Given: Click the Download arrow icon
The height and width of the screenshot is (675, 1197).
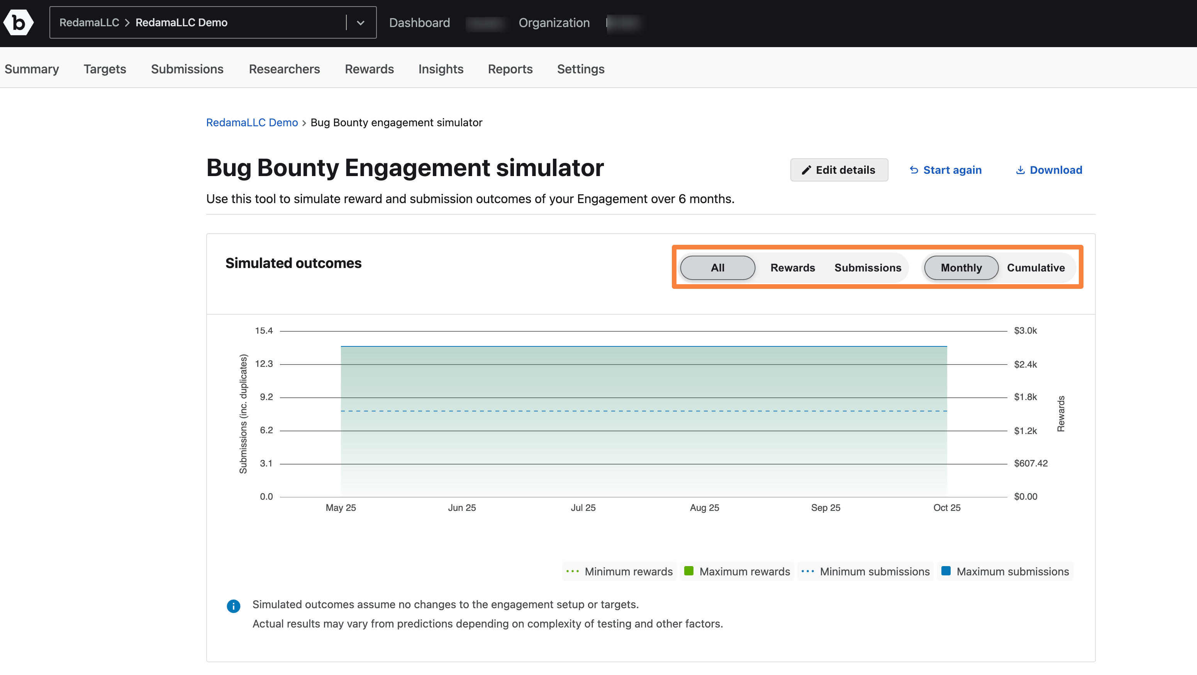Looking at the screenshot, I should pos(1021,170).
